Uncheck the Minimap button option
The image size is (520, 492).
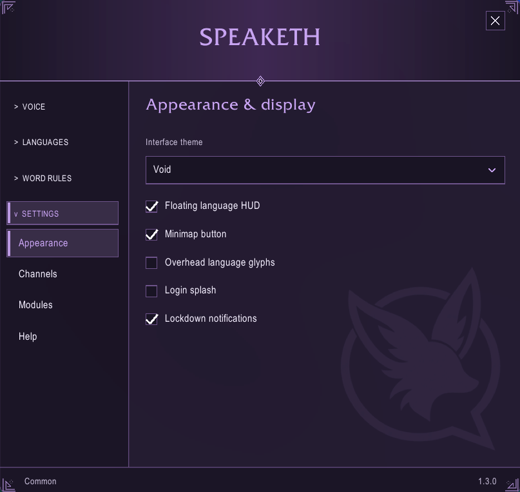tap(151, 235)
